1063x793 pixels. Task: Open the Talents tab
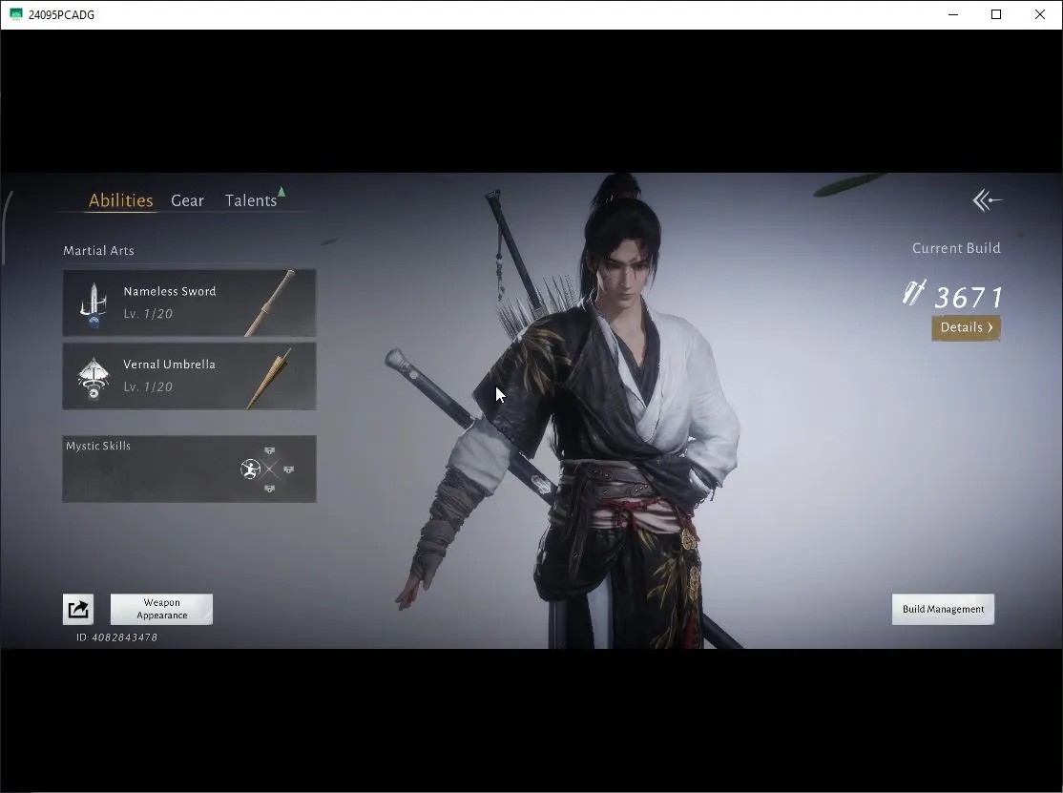[251, 200]
